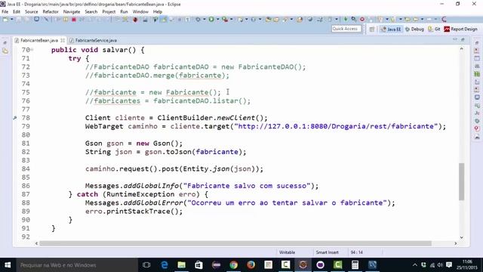483x272 pixels.
Task: Click the restore view icon in left sidebar
Action: coord(5,43)
